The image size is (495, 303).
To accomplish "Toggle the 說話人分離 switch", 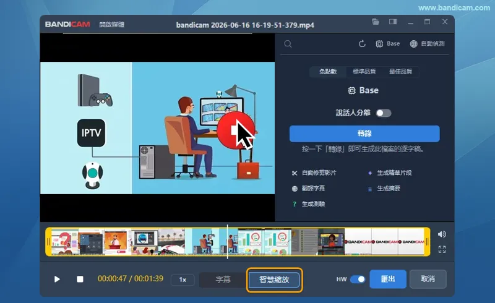I will (384, 113).
